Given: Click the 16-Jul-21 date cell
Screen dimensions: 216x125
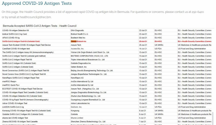Looking at the screenshot, I should tap(143, 49).
